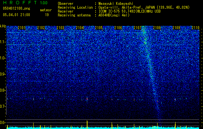Click the 2105 time label

[x=99, y=28]
